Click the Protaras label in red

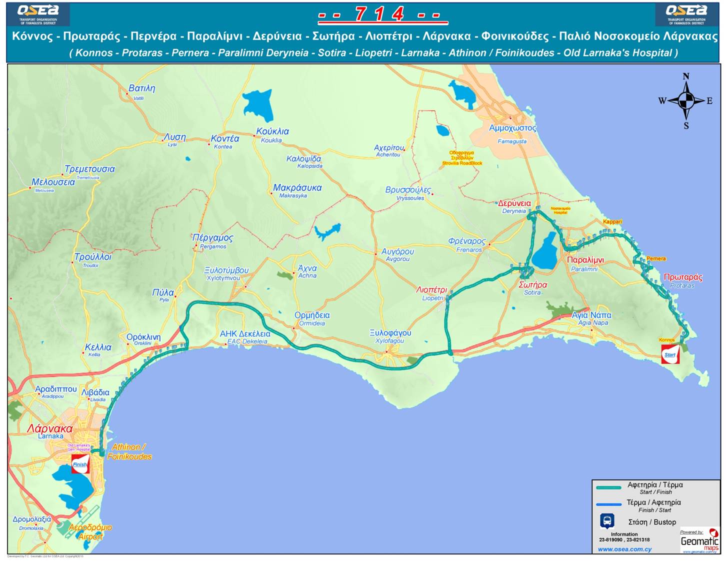point(683,277)
